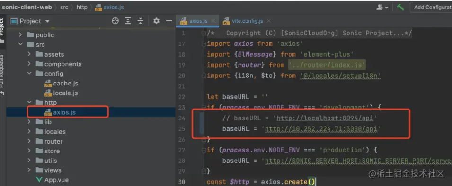Click the JS icon on the axios.js tab
Viewport: 452px width, 186px height.
tap(183, 21)
